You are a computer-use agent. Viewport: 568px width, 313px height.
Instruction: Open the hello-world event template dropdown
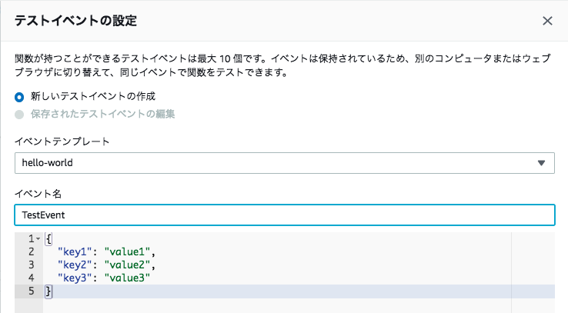(x=284, y=163)
